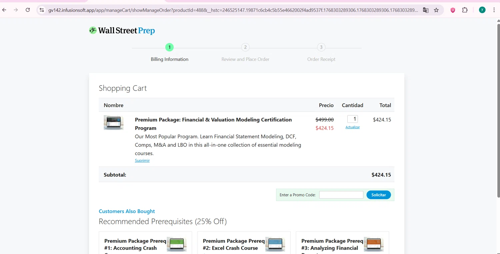The image size is (500, 254).
Task: Click the browser back arrow
Action: point(4,10)
